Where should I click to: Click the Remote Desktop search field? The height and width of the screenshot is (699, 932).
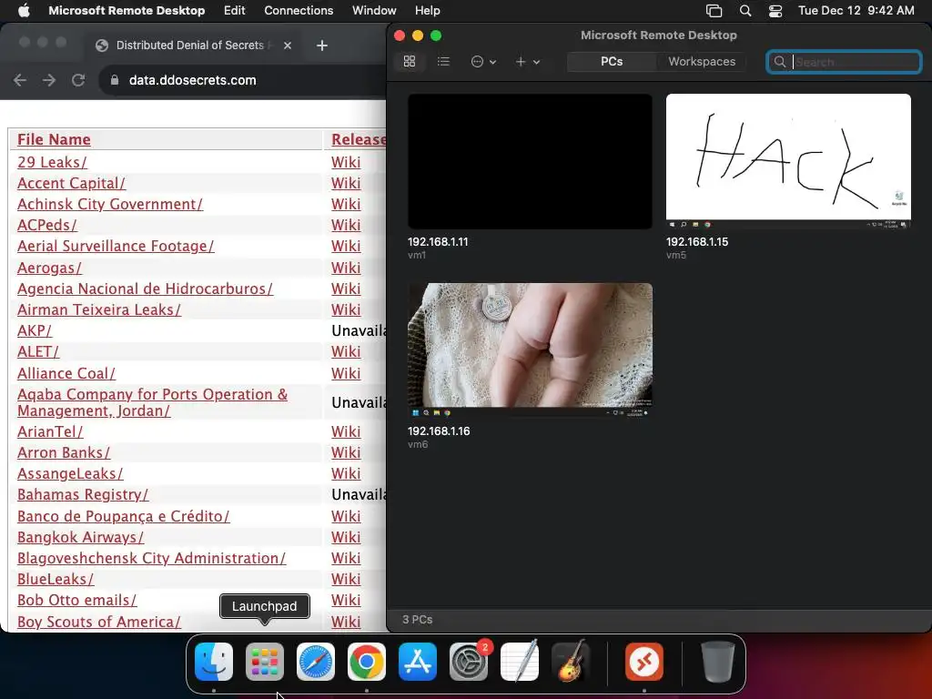pyautogui.click(x=844, y=62)
